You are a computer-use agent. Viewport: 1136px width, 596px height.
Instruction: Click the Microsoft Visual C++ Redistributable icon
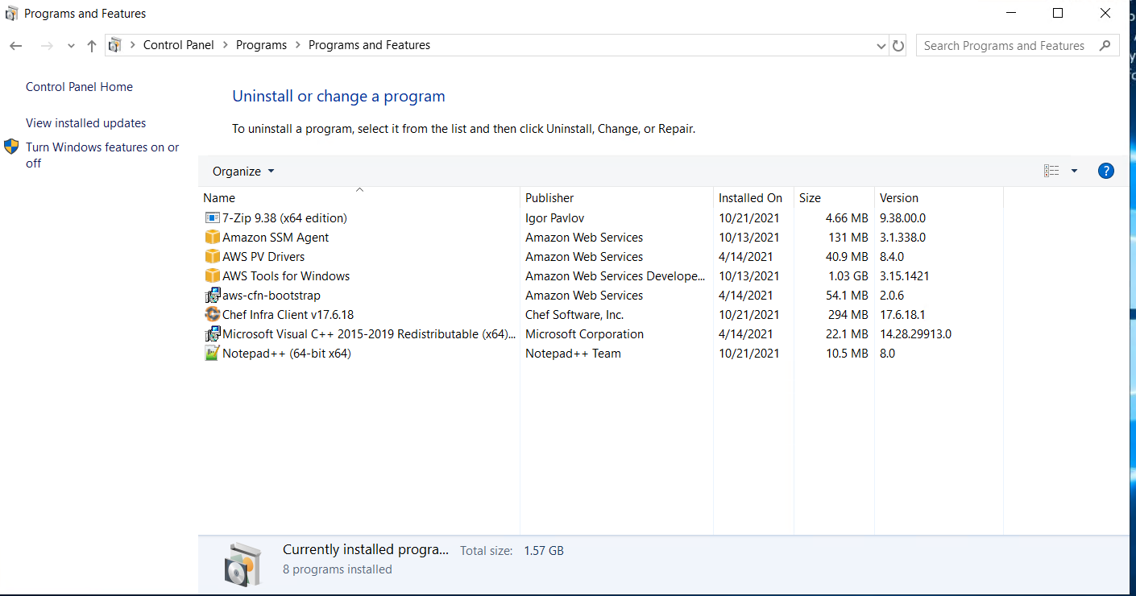pos(212,334)
